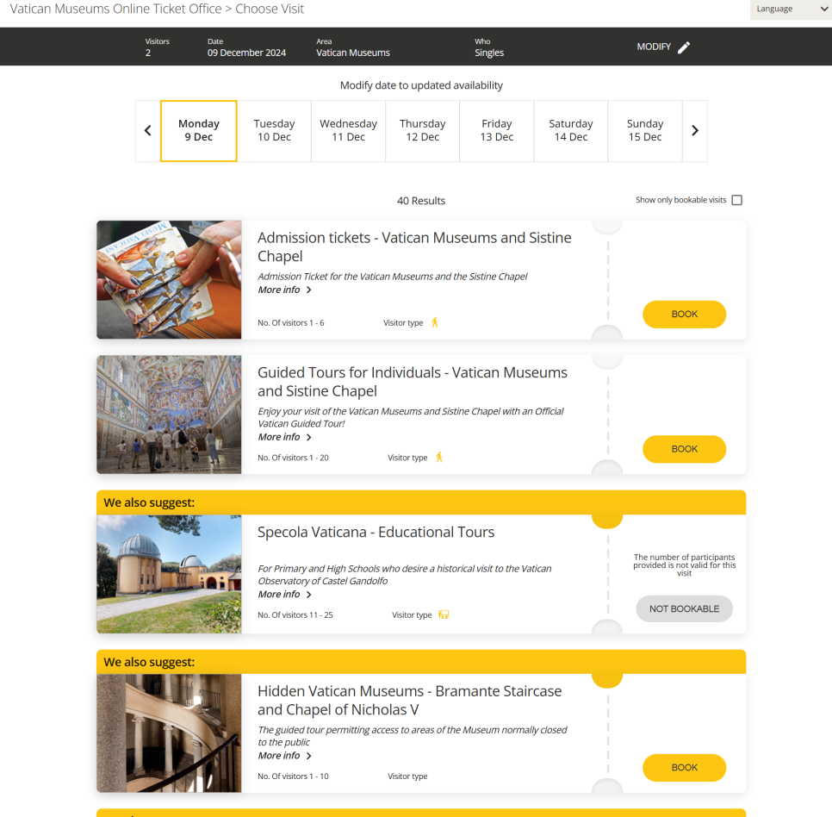The height and width of the screenshot is (817, 832).
Task: Open the Specola Vaticana observatory thumbnail
Action: [x=169, y=574]
